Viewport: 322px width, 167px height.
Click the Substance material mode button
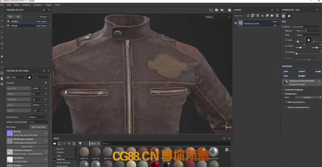click(x=302, y=82)
